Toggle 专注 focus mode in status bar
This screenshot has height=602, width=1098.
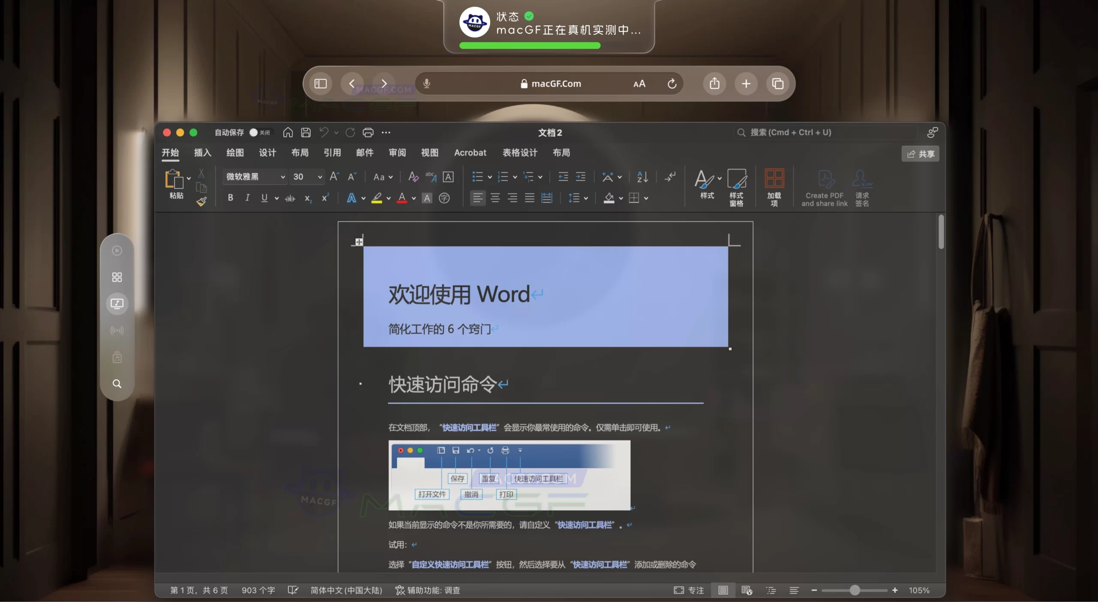tap(688, 590)
